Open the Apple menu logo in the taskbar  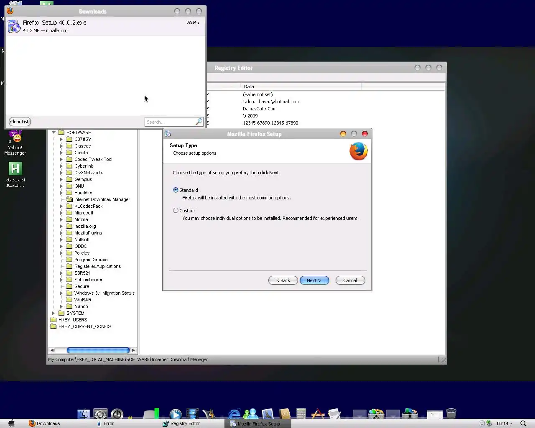pyautogui.click(x=12, y=423)
